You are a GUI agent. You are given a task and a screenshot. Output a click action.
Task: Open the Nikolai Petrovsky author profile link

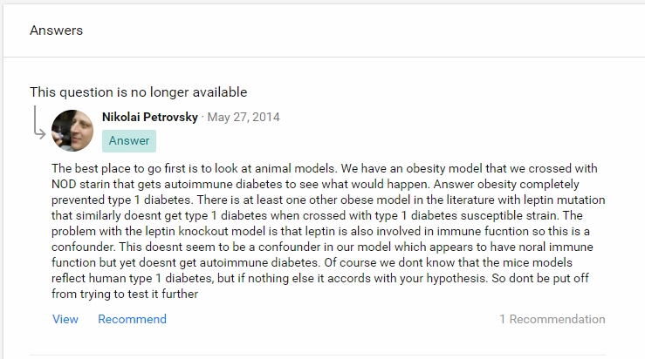tap(150, 117)
